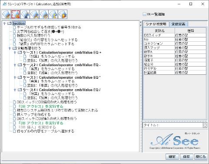The width and height of the screenshot is (209, 164).
Task: Click the 結合分 variable name cell
Action: [x=159, y=64]
